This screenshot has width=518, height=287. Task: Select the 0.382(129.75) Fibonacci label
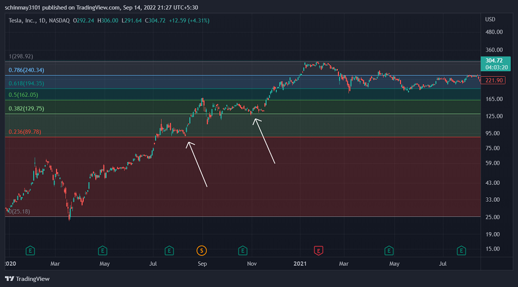27,109
